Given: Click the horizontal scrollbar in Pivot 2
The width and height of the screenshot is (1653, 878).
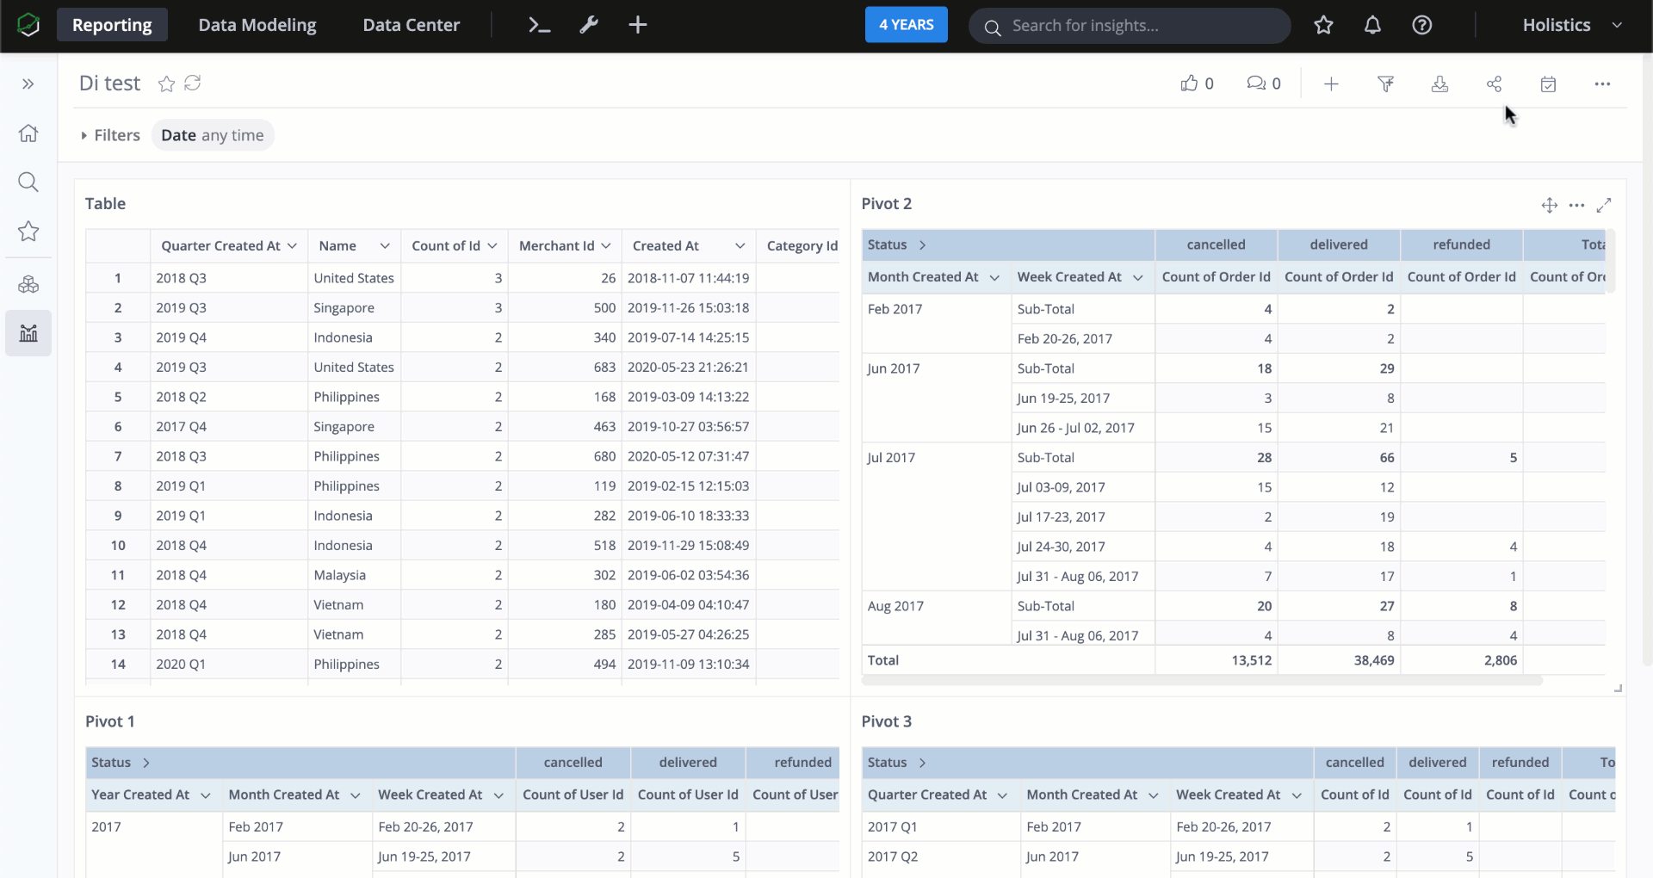Looking at the screenshot, I should (x=1202, y=680).
